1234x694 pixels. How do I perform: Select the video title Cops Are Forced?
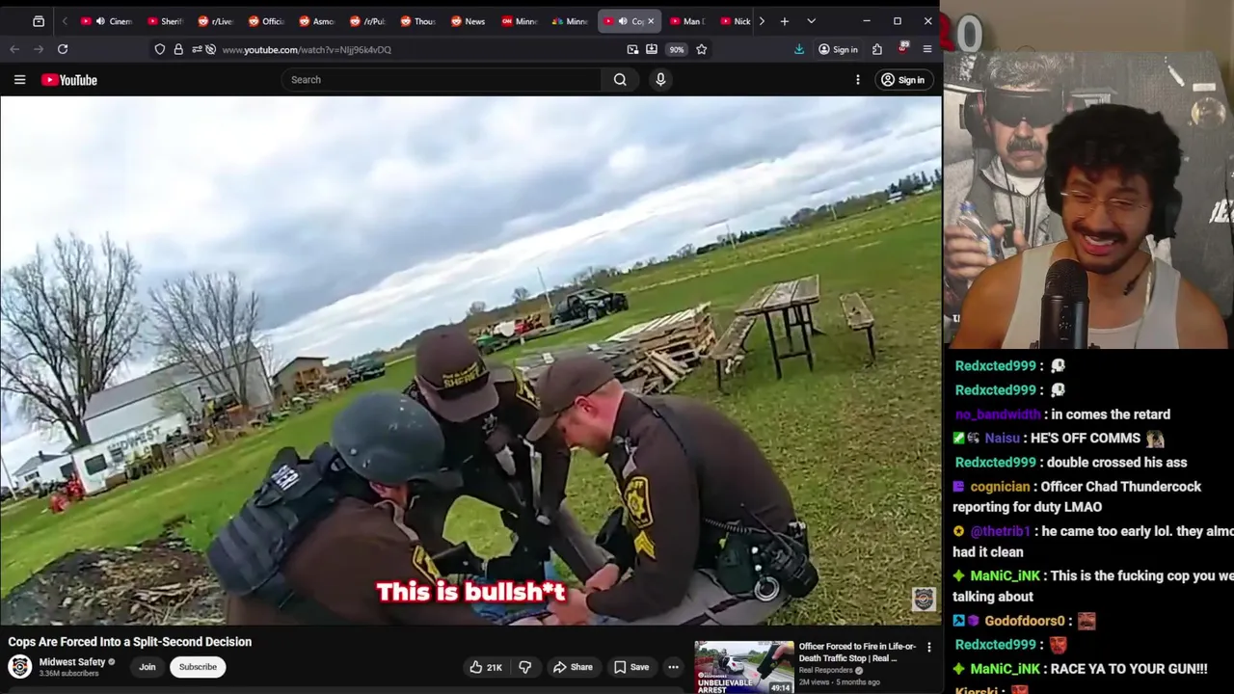click(130, 642)
